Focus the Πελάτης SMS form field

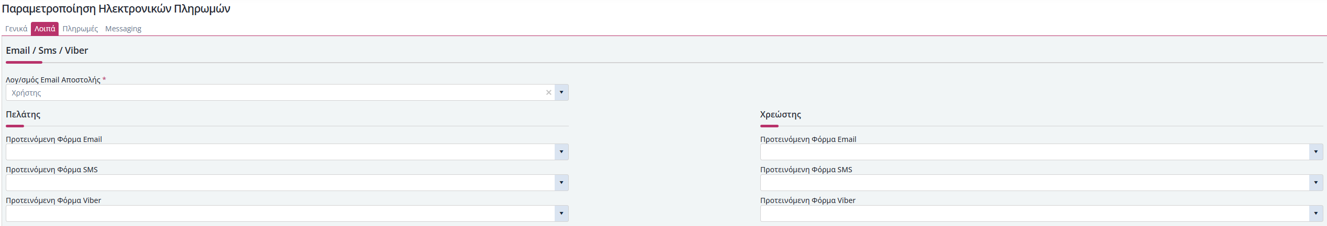280,183
